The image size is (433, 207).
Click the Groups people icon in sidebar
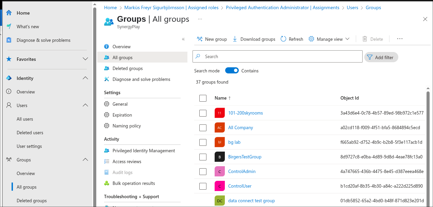tap(9, 160)
